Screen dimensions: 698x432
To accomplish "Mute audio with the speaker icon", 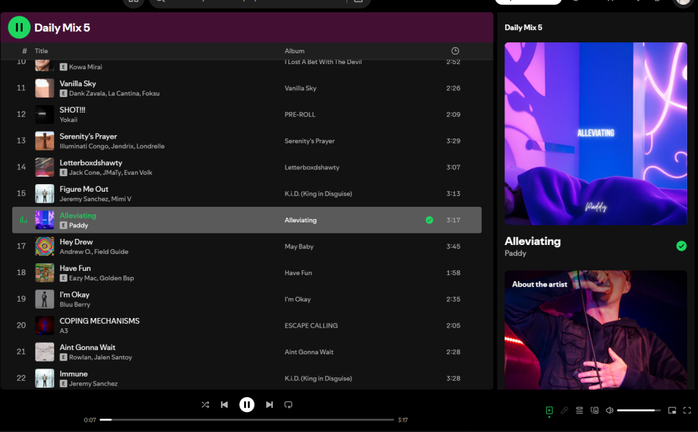I will [x=609, y=410].
